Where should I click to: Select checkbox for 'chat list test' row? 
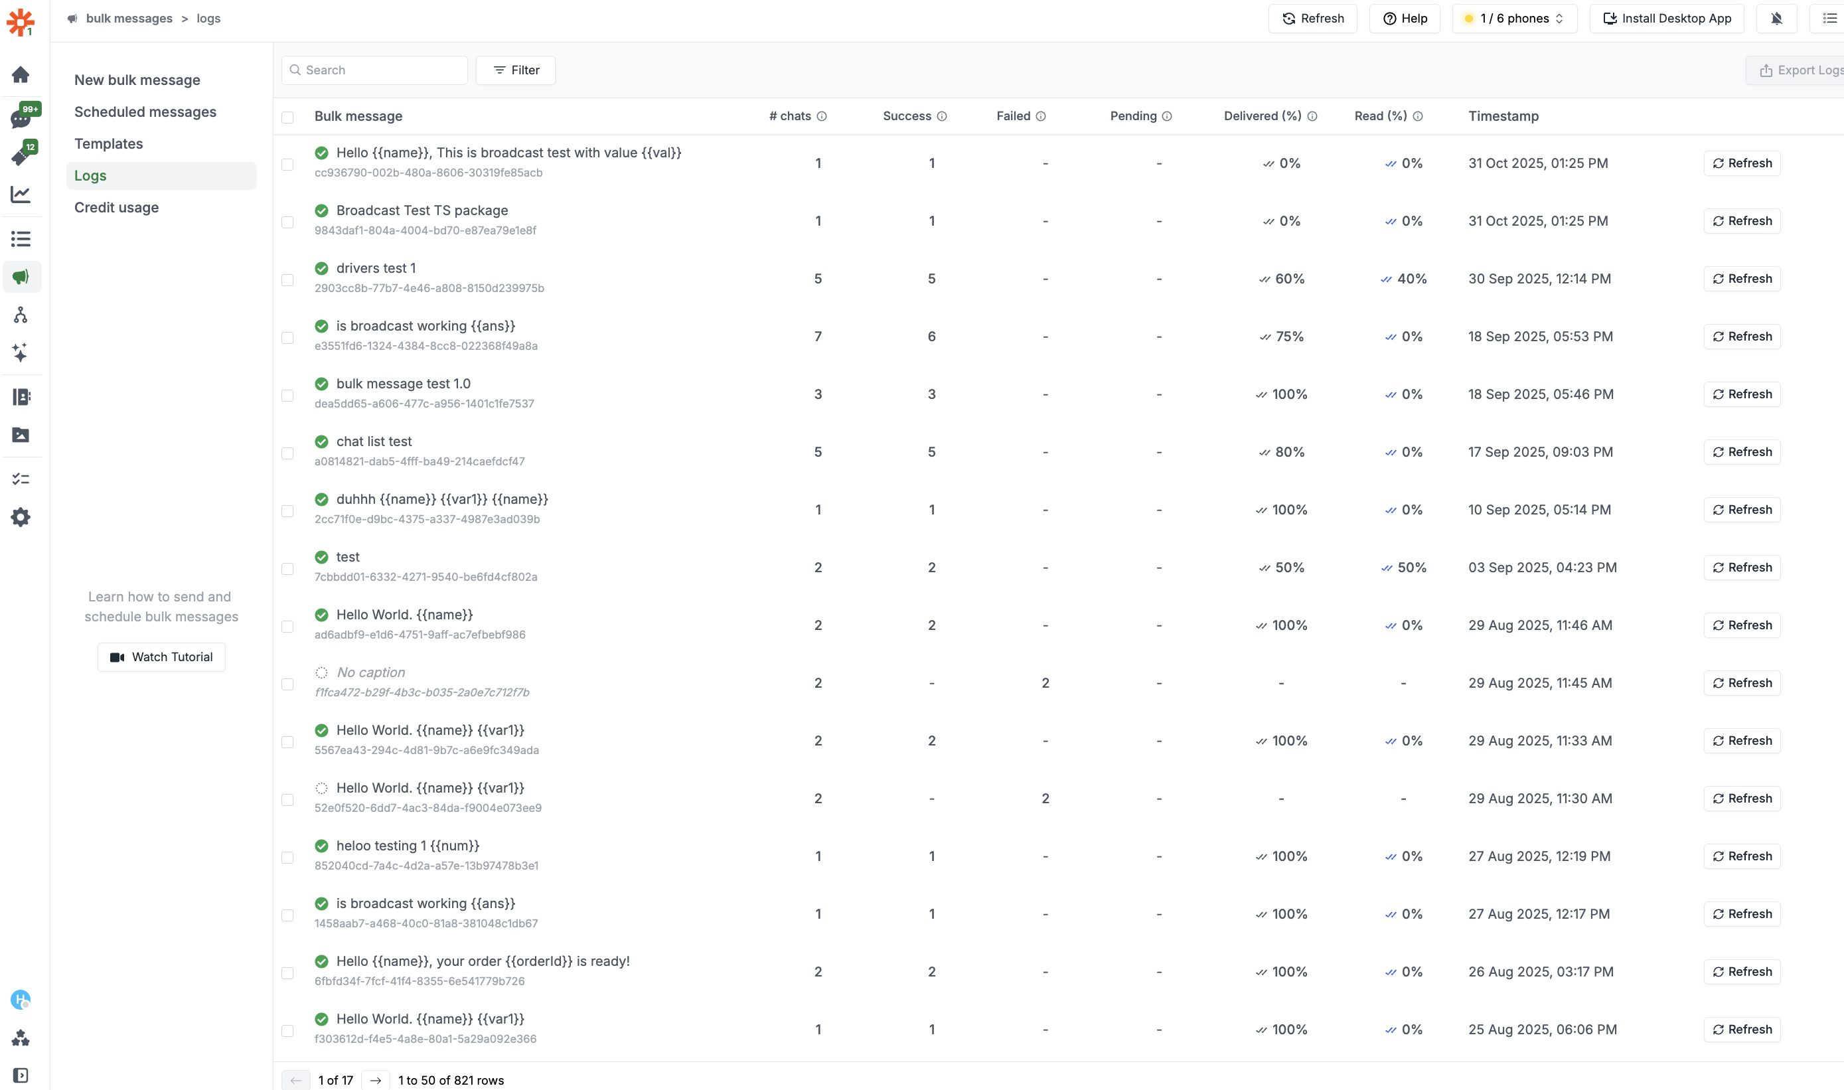coord(287,453)
